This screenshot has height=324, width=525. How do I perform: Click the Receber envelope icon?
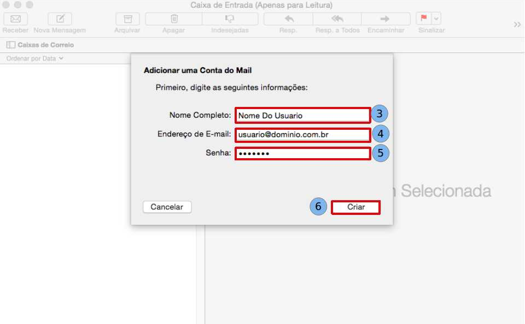15,19
